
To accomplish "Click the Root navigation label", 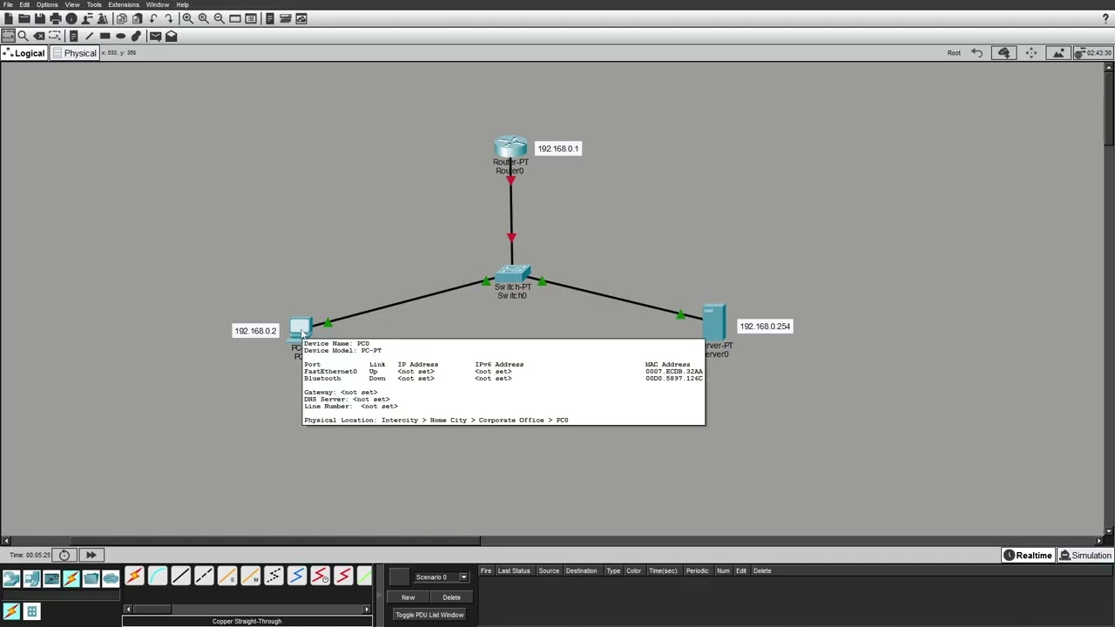I will tap(954, 53).
